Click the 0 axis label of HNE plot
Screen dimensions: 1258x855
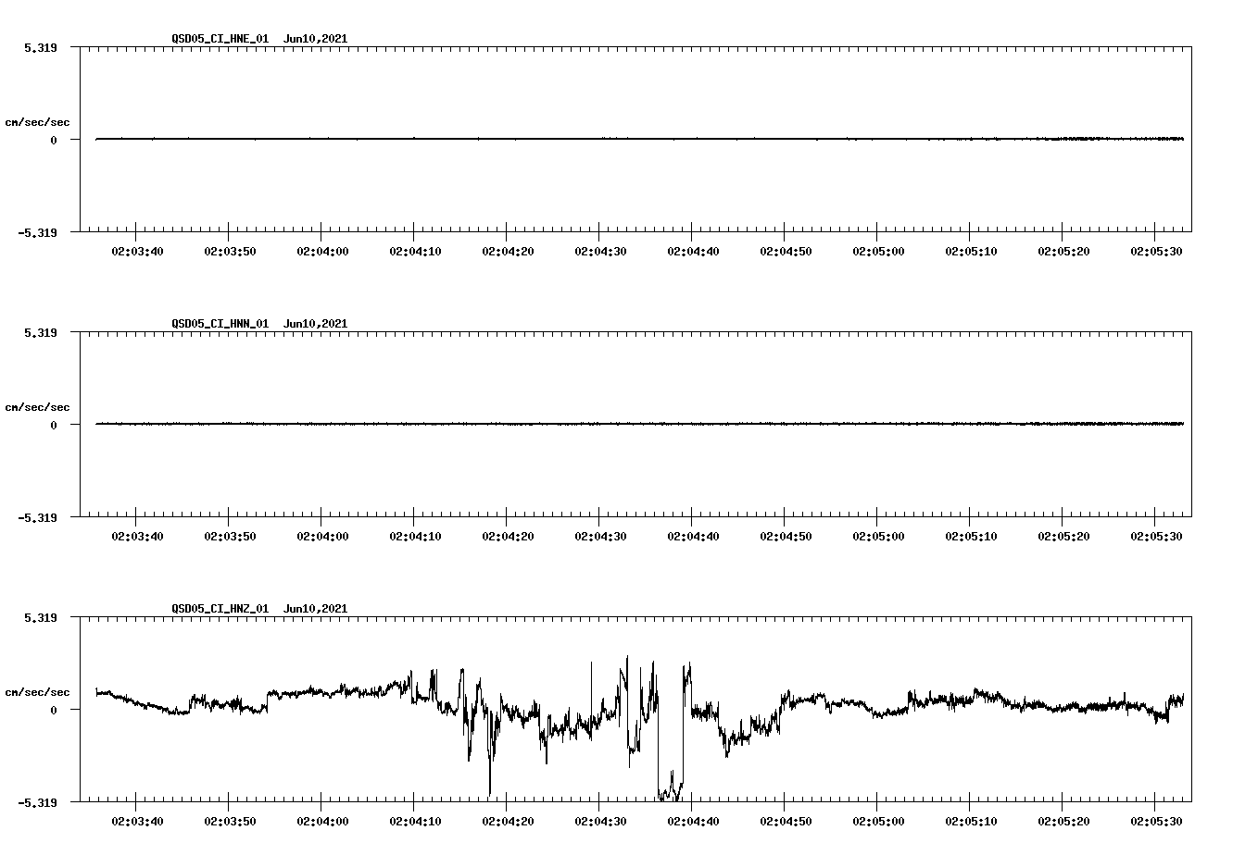pos(54,140)
